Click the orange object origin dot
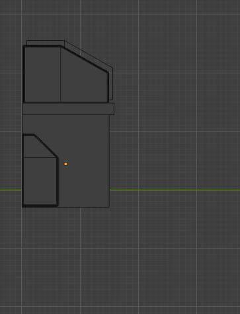The height and width of the screenshot is (314, 240). coord(65,164)
